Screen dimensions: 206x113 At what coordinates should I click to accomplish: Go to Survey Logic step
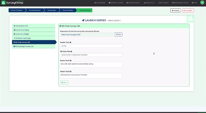pos(52,10)
